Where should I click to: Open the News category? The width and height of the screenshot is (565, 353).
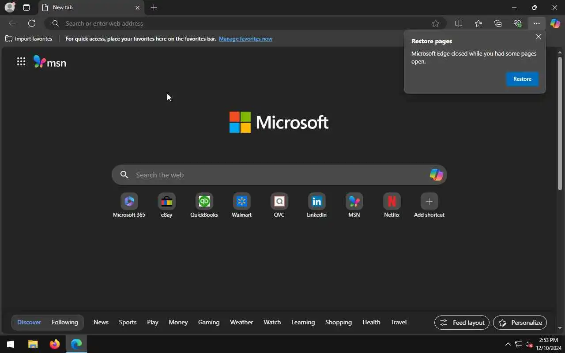pos(101,322)
